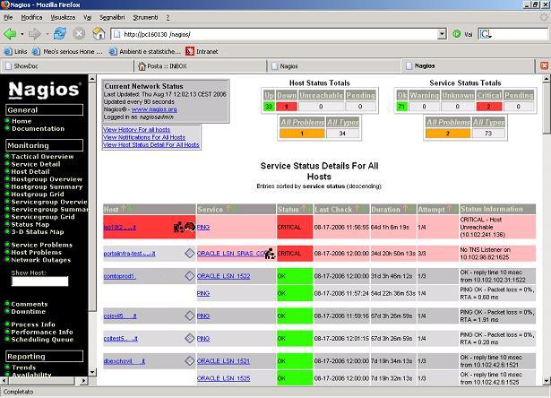Click status map icon for contoprod1 host
551x398 pixels.
pos(189,276)
